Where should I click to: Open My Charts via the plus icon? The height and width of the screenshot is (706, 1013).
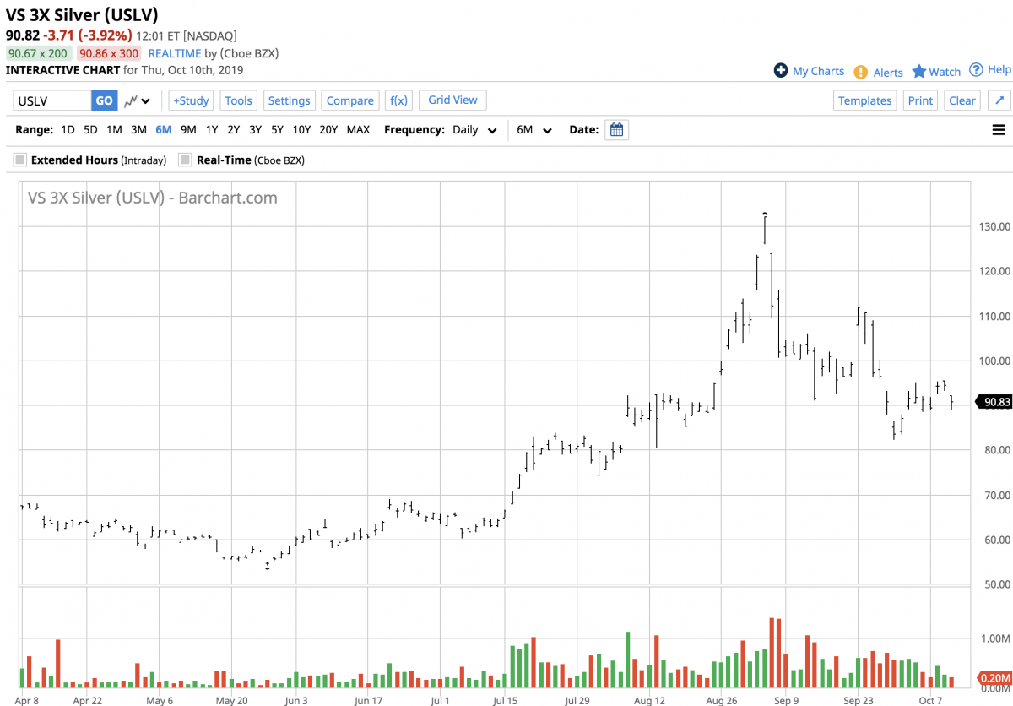tap(781, 71)
